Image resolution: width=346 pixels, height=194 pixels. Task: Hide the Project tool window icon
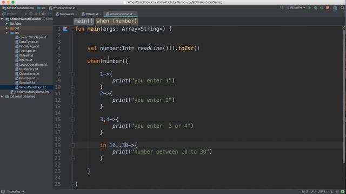point(50,14)
